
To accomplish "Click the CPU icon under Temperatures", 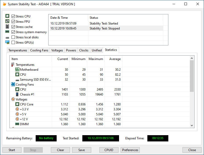I will pyautogui.click(x=17, y=74).
